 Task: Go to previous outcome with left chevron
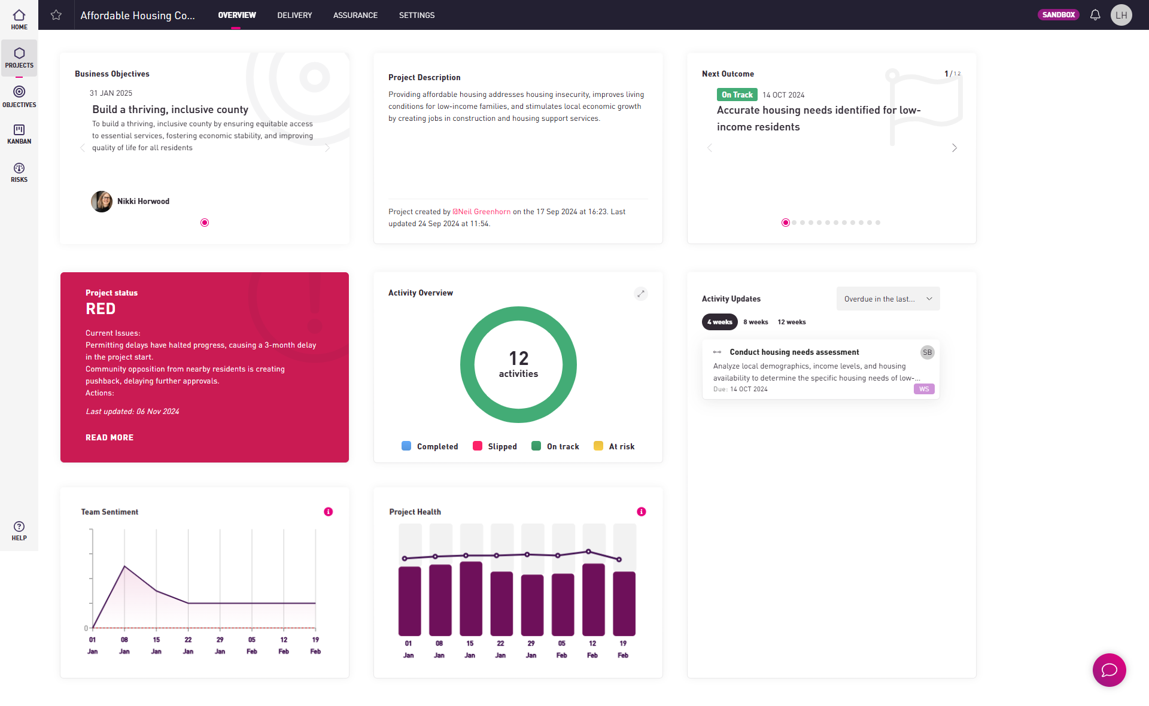click(x=710, y=148)
